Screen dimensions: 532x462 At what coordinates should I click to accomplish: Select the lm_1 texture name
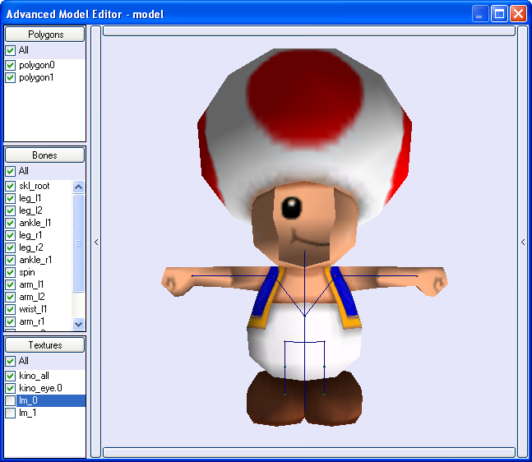click(27, 413)
